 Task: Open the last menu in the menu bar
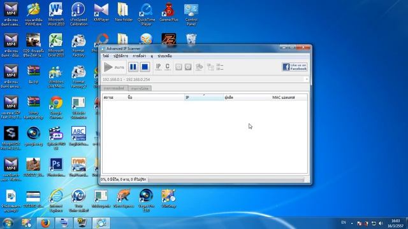[164, 56]
